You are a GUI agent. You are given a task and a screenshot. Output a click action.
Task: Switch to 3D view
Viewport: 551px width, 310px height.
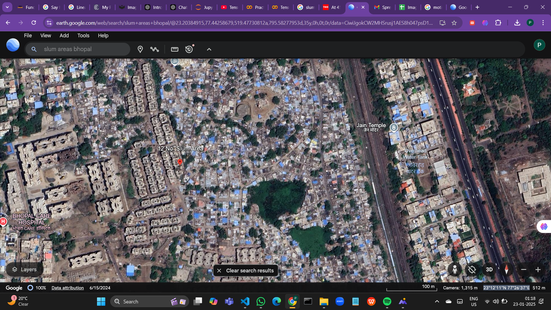coord(489,270)
